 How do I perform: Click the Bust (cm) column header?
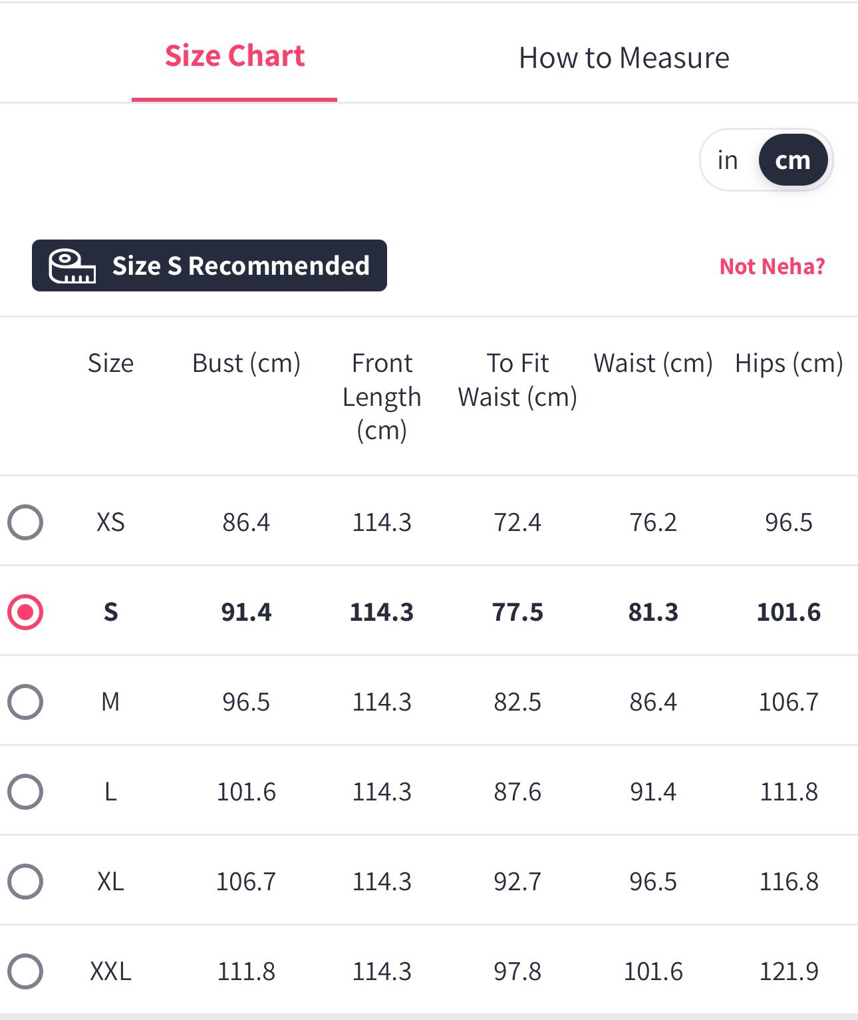(246, 363)
